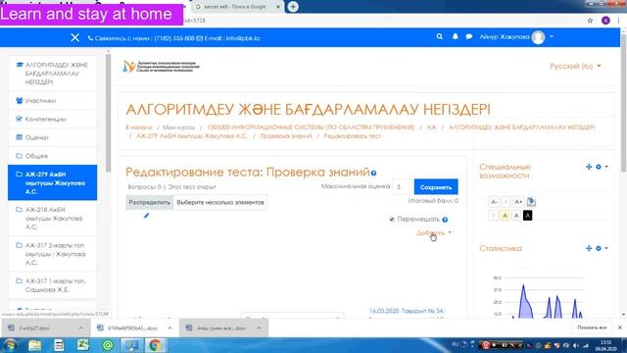
Task: Open the notifications bell
Action: point(455,36)
